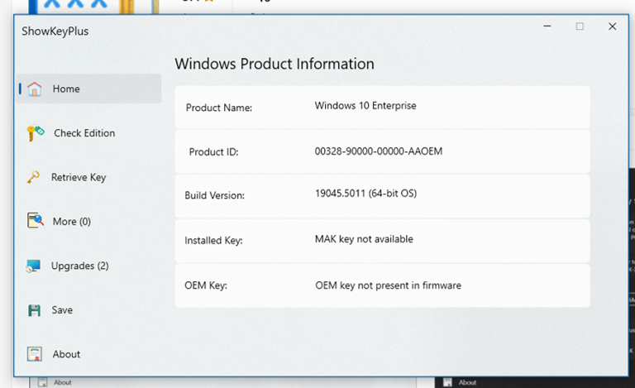Select build version 19045.5011 (64-bit OS)
This screenshot has width=635, height=388.
pyautogui.click(x=365, y=194)
